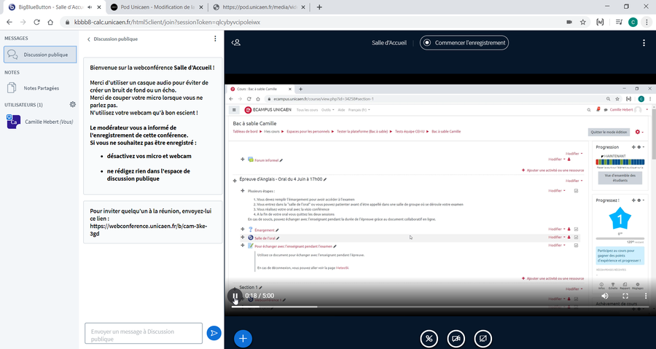This screenshot has height=349, width=656.
Task: Toggle completion checkbox on Émargement row
Action: (576, 229)
